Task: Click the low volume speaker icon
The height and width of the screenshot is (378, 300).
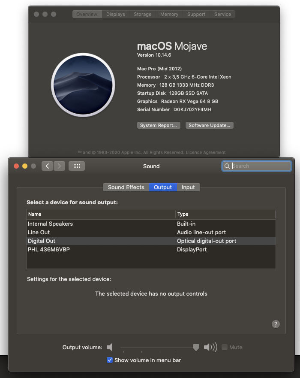Action: [x=110, y=347]
